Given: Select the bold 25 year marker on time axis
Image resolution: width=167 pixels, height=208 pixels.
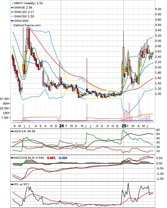Looking at the screenshot, I should point(124,126).
